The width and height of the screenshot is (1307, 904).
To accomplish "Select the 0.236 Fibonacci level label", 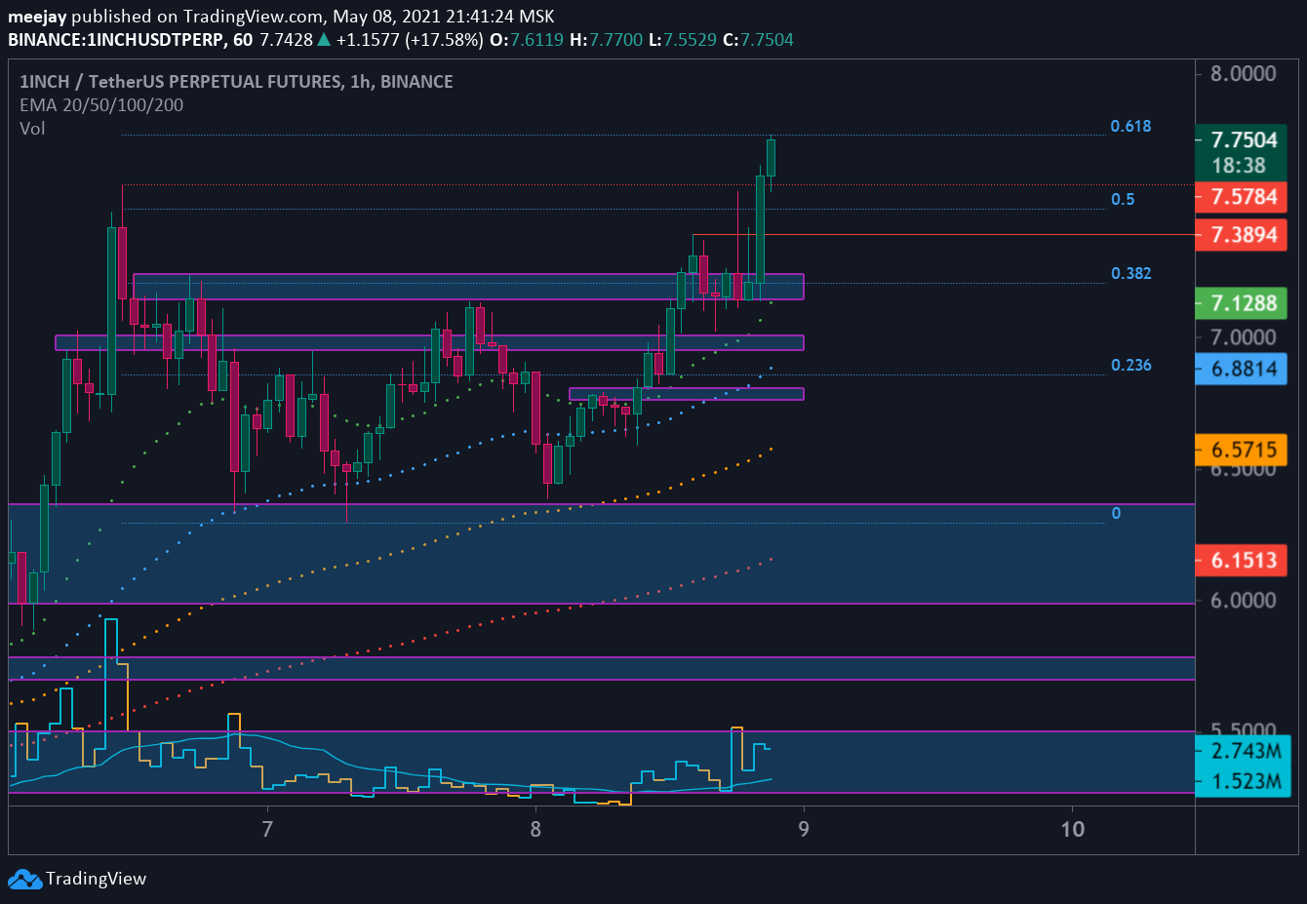I will [1130, 365].
